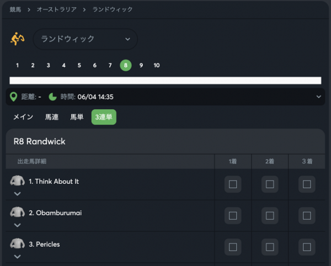Click the jersey icon for Think About It

pos(17,180)
